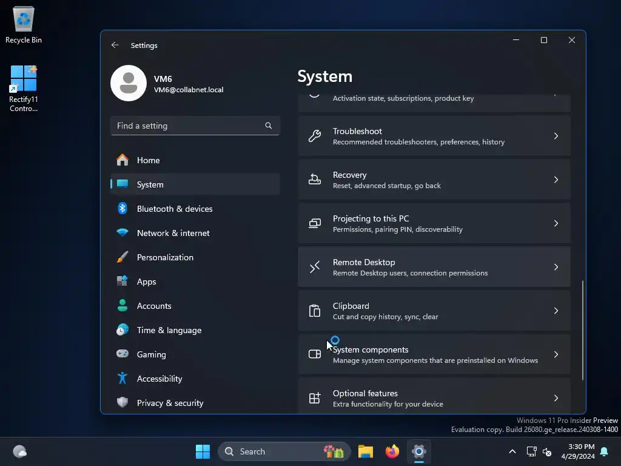Open Recovery settings
Screen dimensions: 621x466
pos(434,180)
